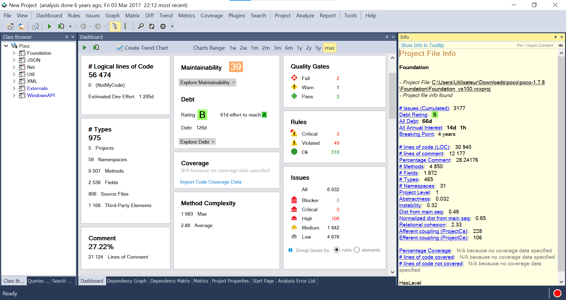The image size is (566, 300).
Task: Click the Breaking Point link in the Info panel
Action: tap(416, 134)
